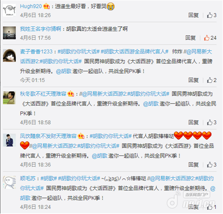
Task: Click crown badge beside 凤饮醴泉不发财天理难容
Action: [x=81, y=136]
